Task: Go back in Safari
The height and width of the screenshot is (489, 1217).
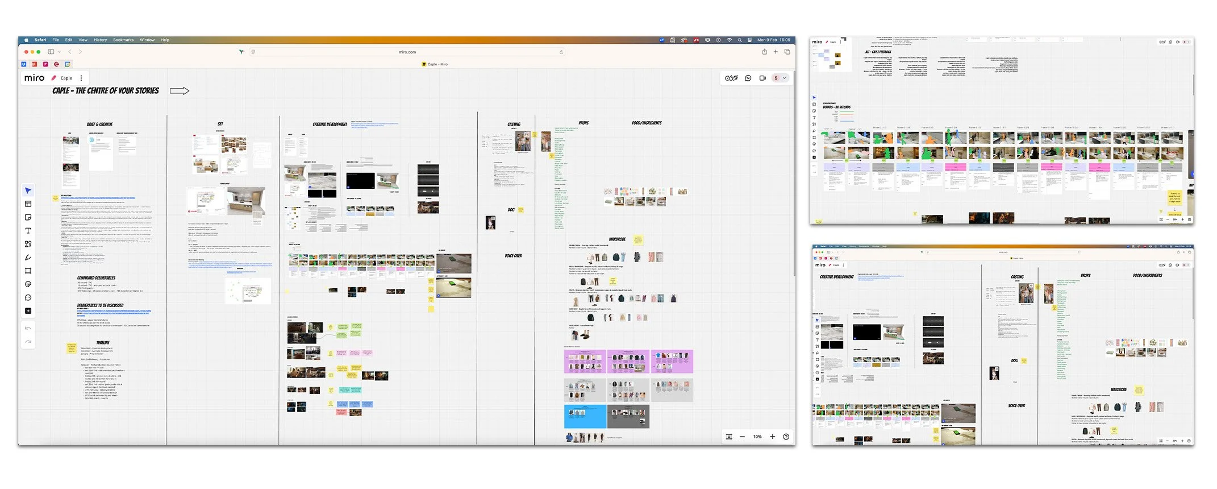Action: (70, 52)
